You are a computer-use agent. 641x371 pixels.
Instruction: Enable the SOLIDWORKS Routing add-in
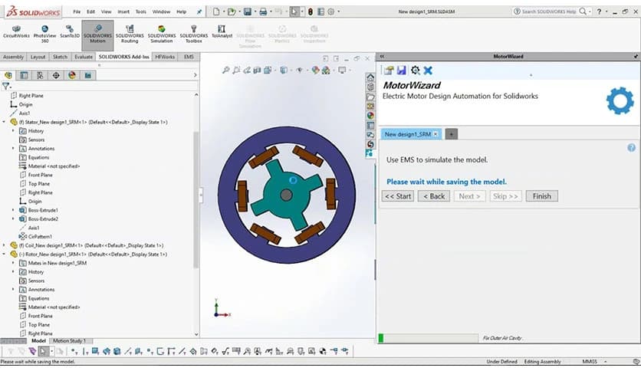[x=130, y=34]
